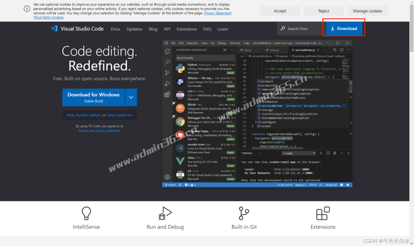The width and height of the screenshot is (414, 246).
Task: Open the Privacy Statement link
Action: (x=218, y=13)
